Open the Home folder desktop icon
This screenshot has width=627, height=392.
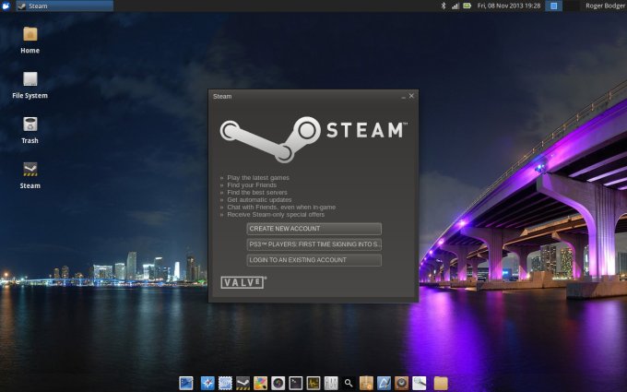[x=30, y=34]
